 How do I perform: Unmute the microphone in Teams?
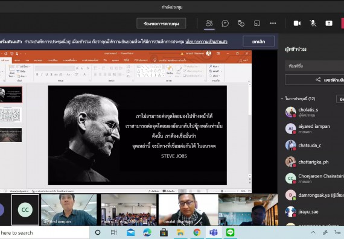click(313, 23)
